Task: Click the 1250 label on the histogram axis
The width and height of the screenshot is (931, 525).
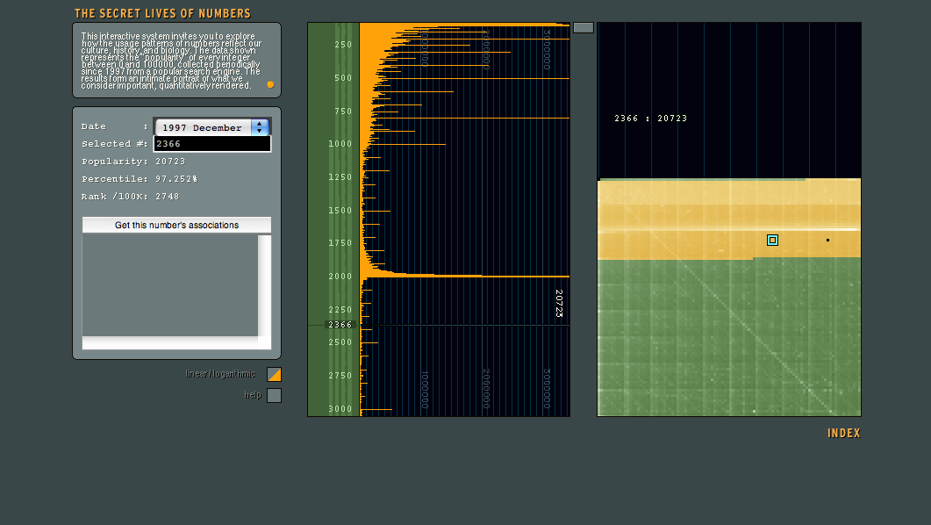Action: (x=340, y=177)
